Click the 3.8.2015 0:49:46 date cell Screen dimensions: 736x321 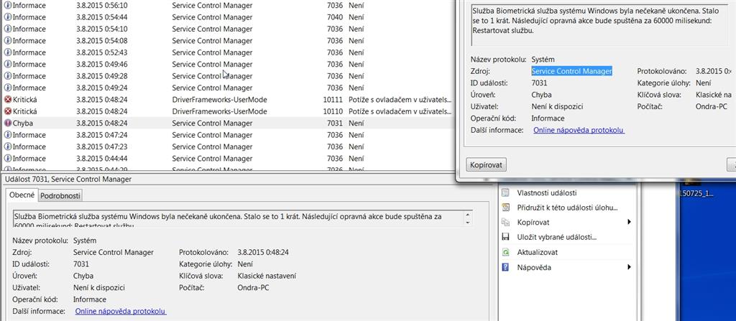coord(101,65)
